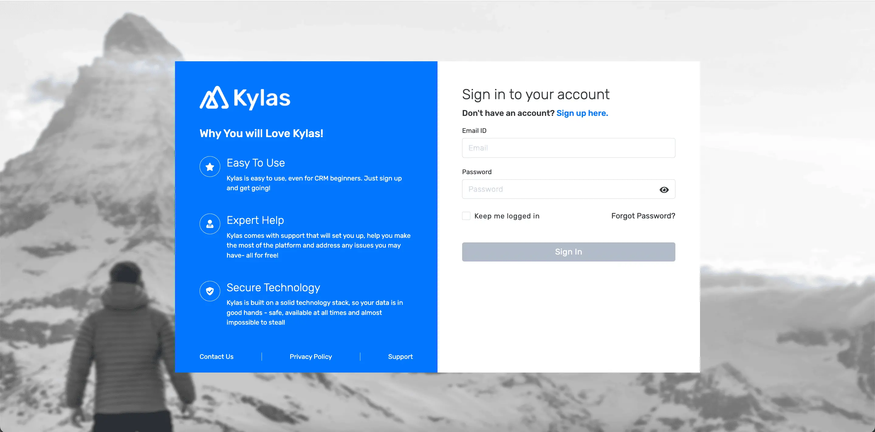Open the Sign up here link
The width and height of the screenshot is (875, 432).
tap(582, 113)
